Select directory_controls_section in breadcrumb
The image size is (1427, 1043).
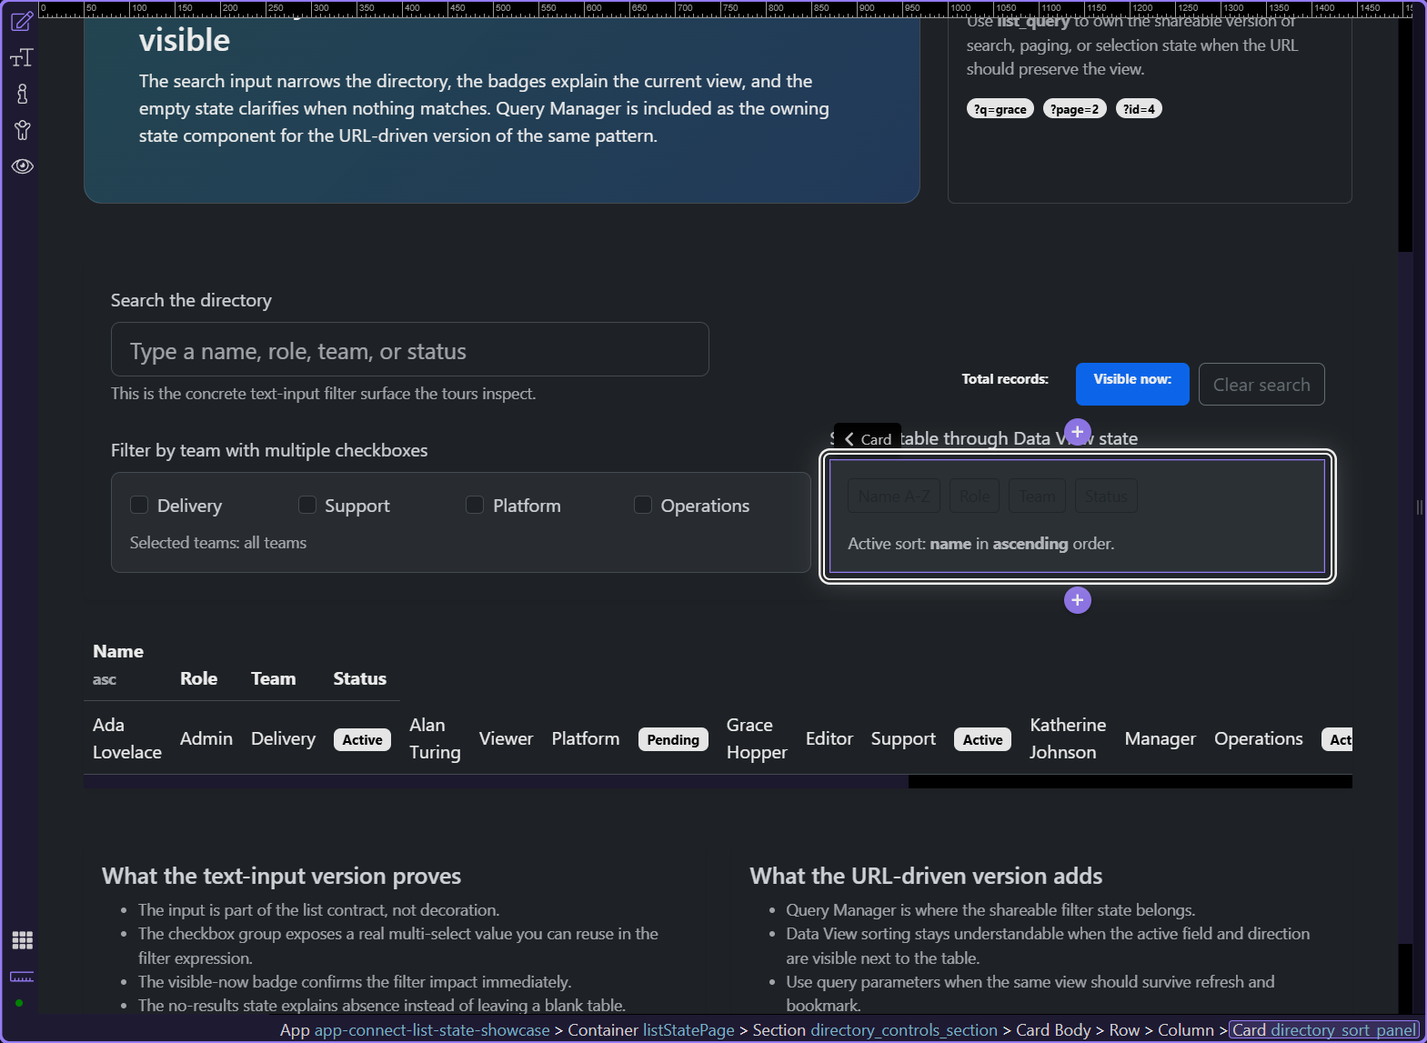pyautogui.click(x=904, y=1030)
